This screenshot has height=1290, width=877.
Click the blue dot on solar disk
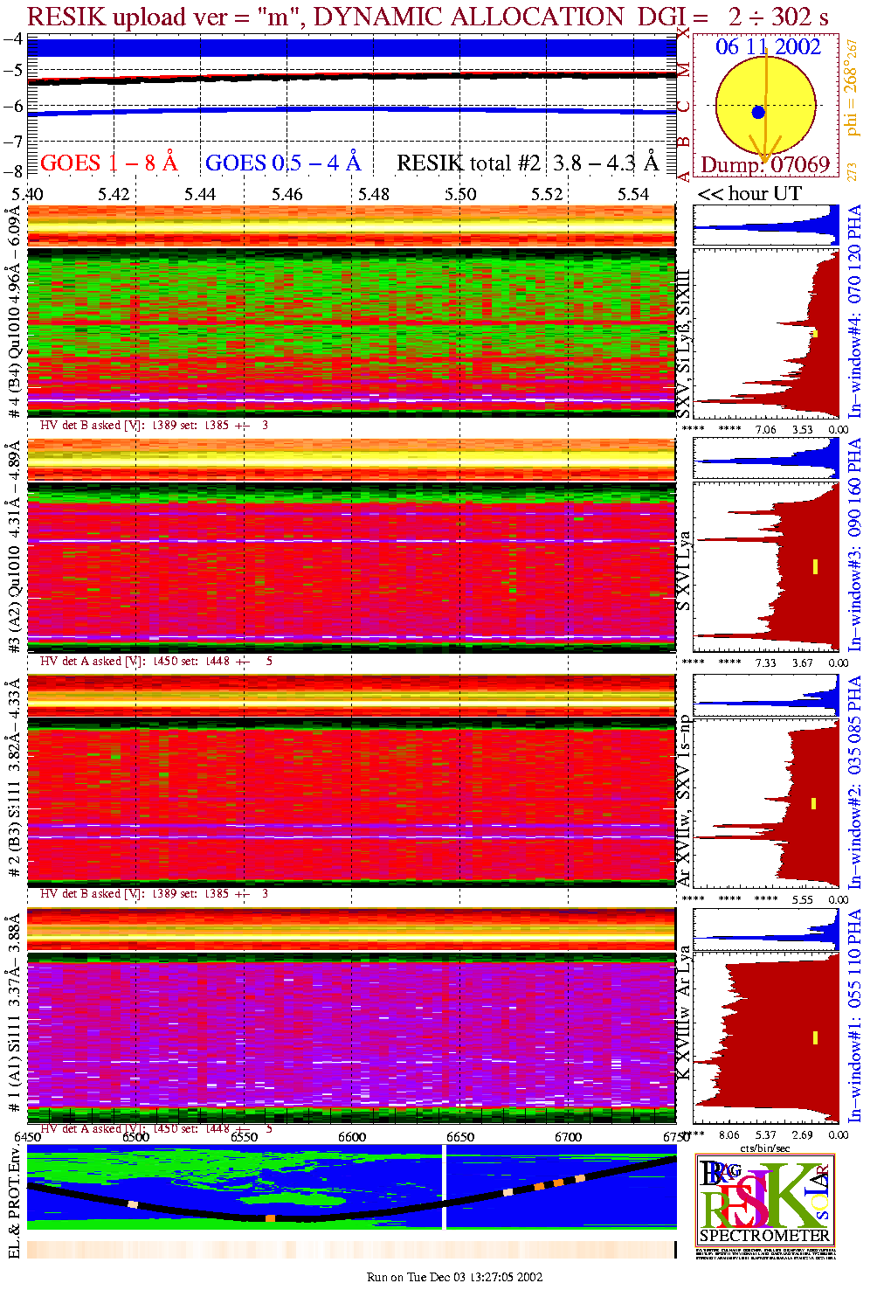pos(758,113)
